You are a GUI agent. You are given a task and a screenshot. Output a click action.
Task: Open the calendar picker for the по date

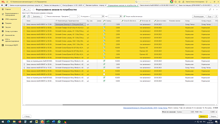click(x=121, y=17)
